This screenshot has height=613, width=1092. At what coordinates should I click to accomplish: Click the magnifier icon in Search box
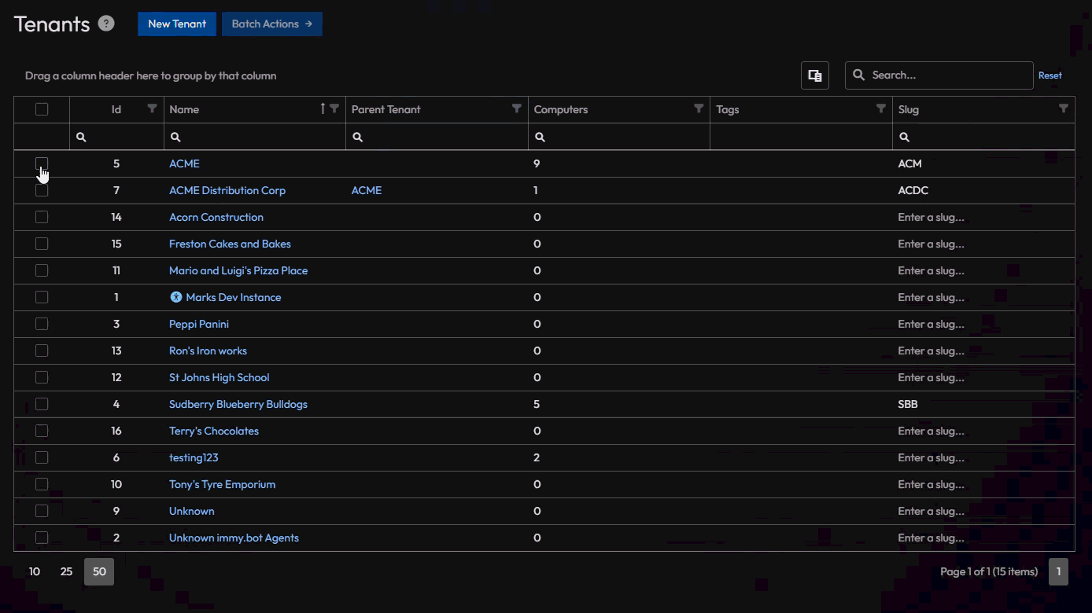[859, 75]
